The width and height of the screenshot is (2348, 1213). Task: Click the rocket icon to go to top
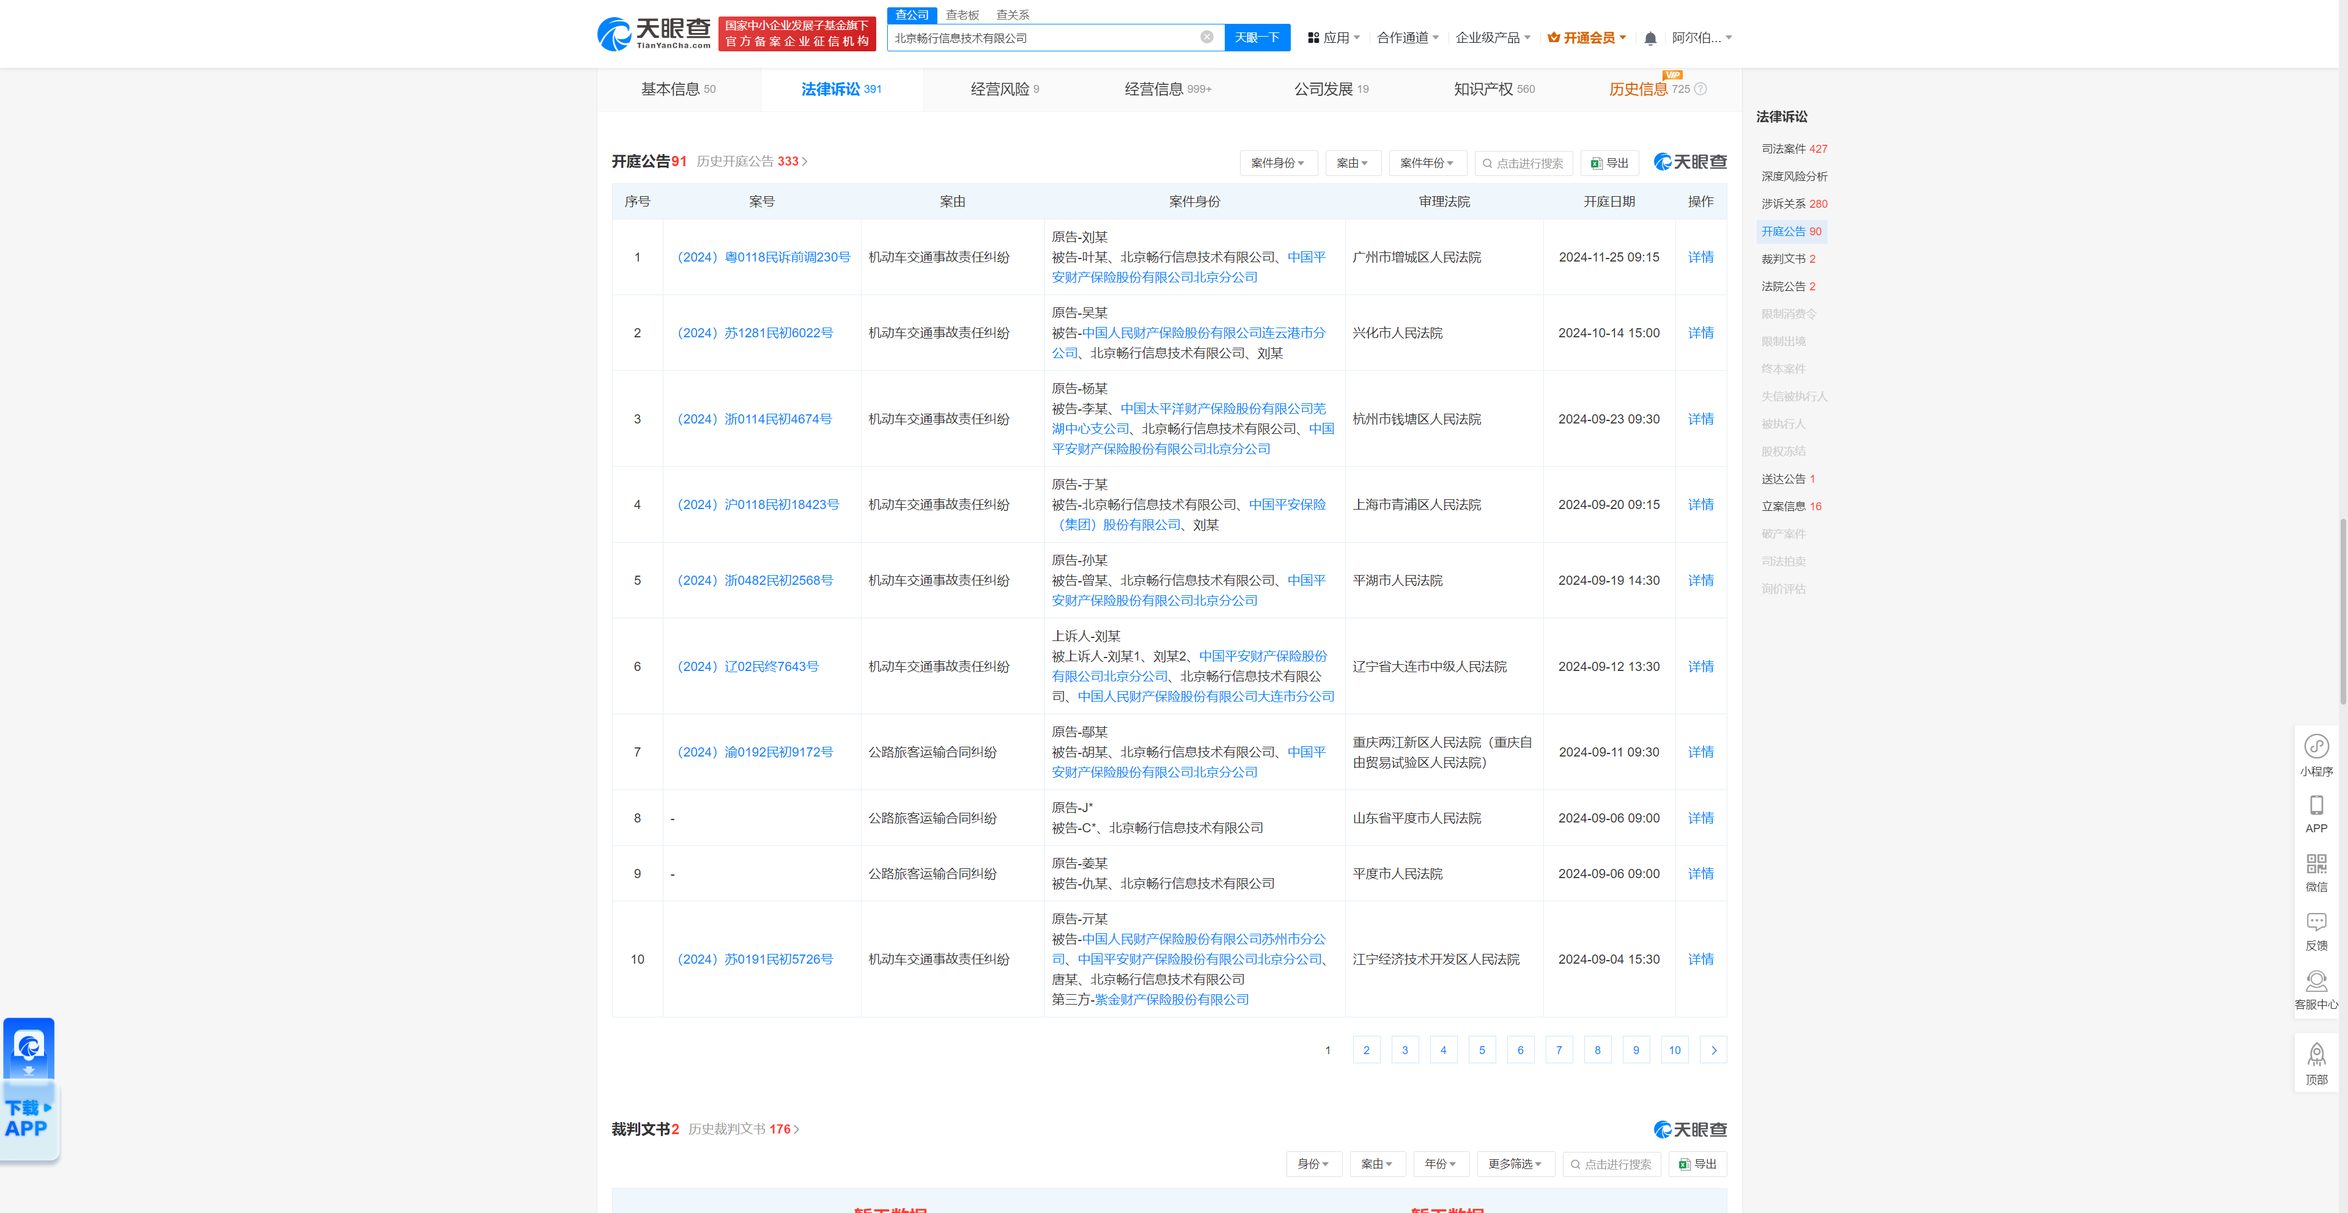click(2316, 1063)
